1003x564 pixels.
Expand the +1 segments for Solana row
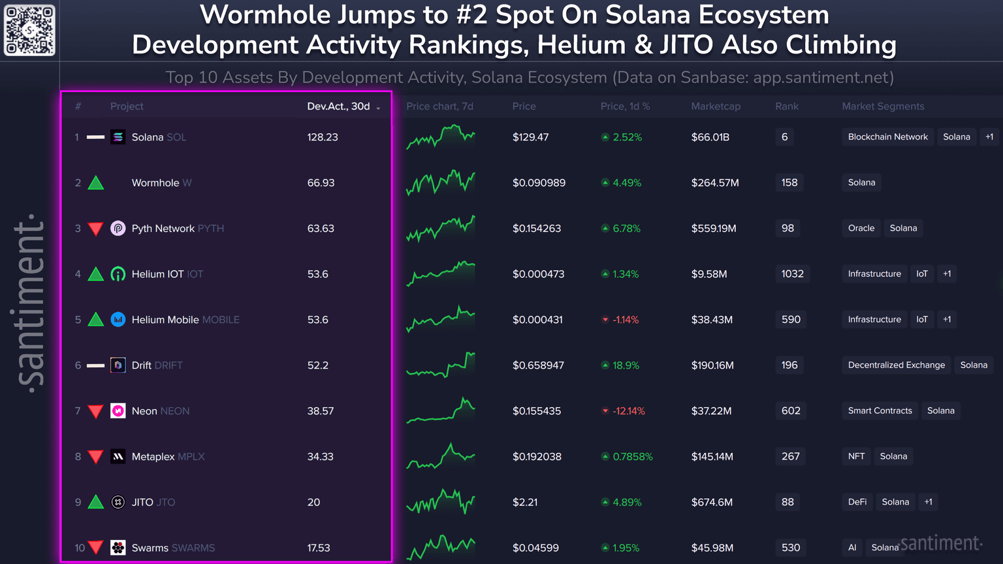tap(989, 137)
